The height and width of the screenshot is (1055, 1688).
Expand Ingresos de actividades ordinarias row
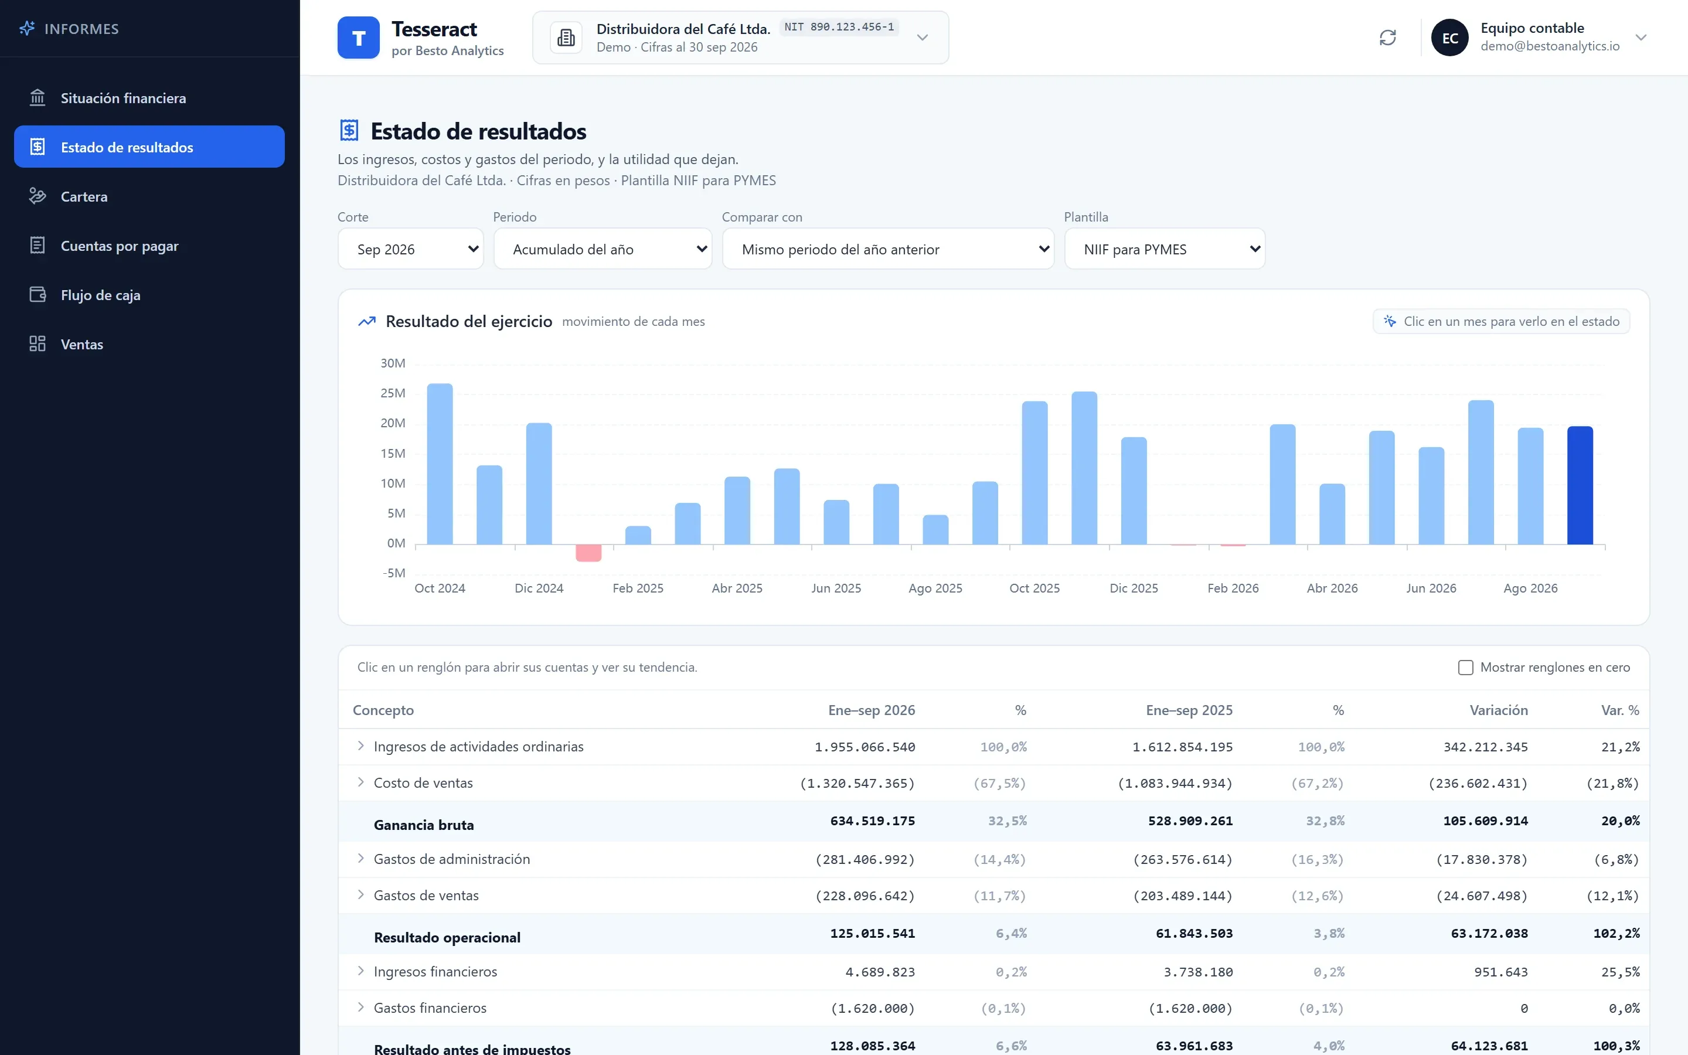point(360,746)
